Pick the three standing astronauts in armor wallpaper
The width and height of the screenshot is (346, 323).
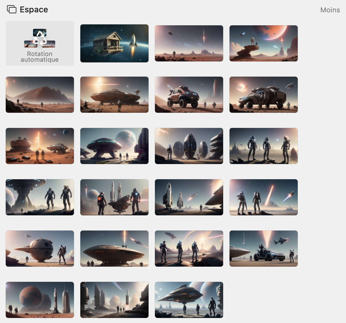[263, 146]
